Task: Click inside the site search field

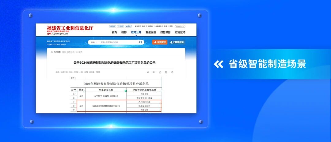Action: tap(118, 42)
